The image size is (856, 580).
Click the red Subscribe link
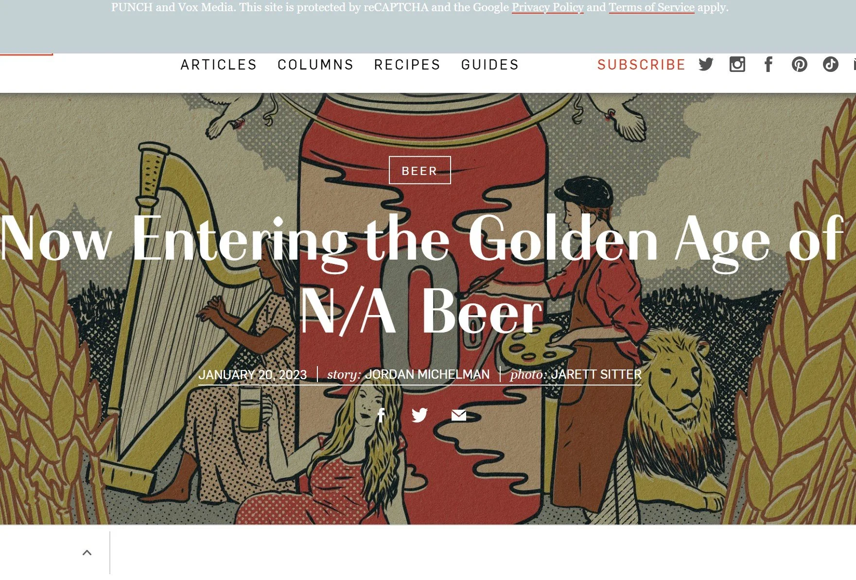pos(641,65)
